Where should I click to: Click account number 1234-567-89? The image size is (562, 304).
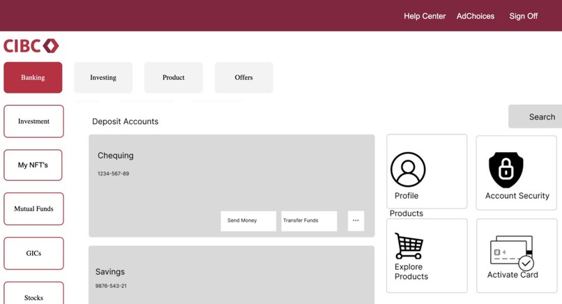(x=113, y=174)
